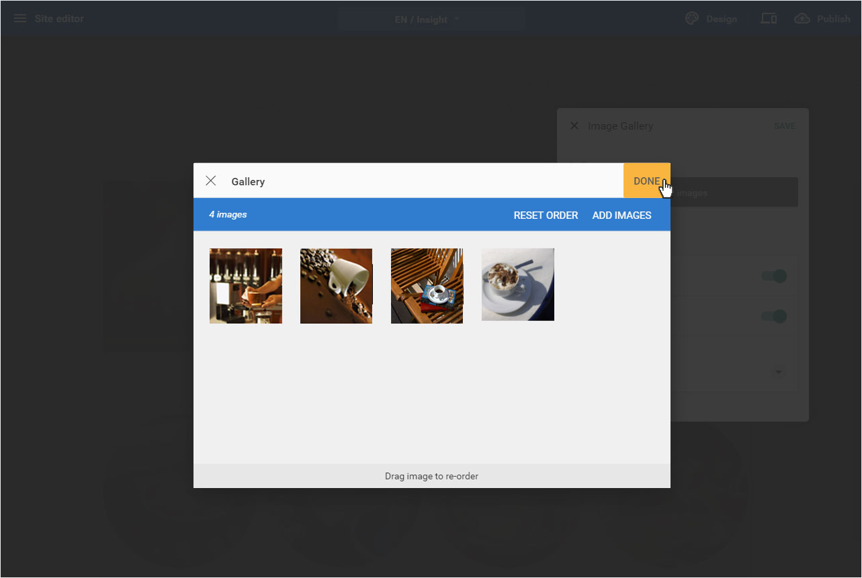Click ADD IMAGES in the blue bar
This screenshot has width=862, height=578.
tap(621, 215)
